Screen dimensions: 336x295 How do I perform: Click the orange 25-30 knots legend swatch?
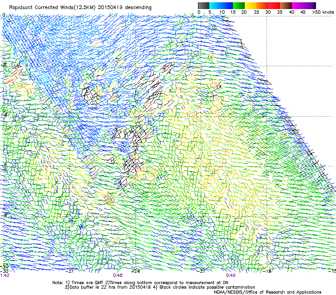point(262,5)
